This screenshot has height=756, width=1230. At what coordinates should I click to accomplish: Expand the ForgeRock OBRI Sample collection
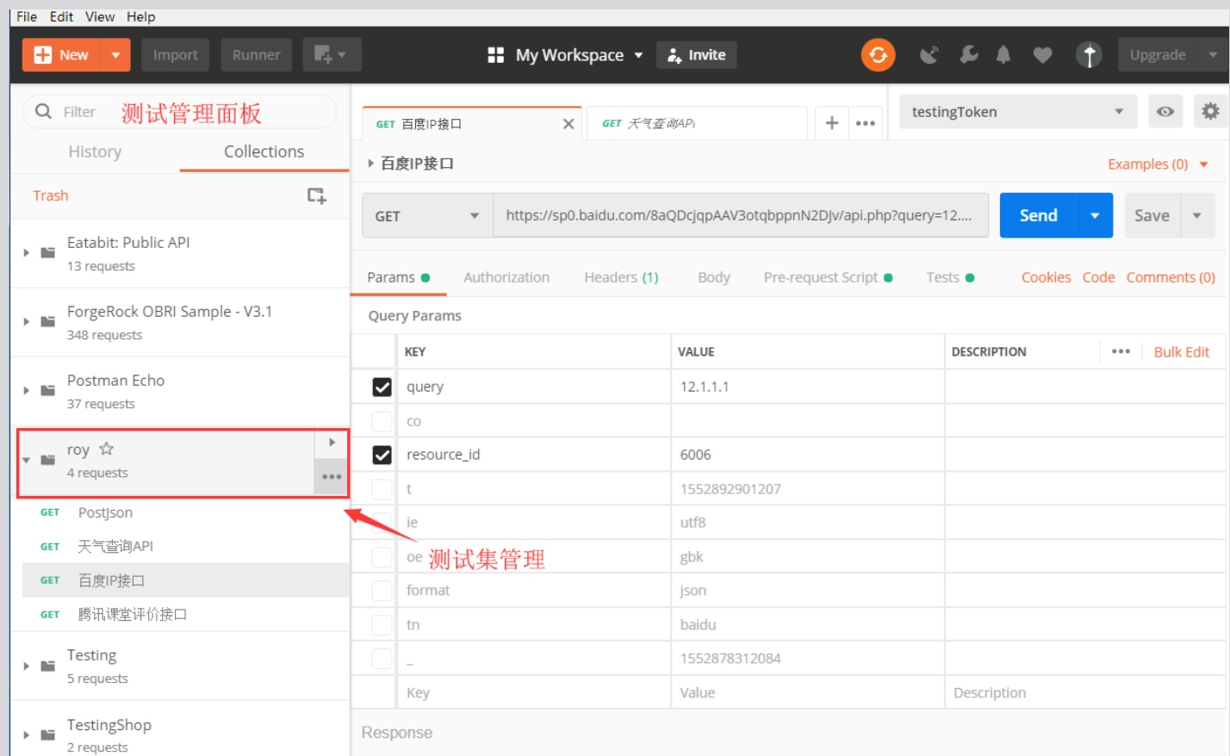pyautogui.click(x=26, y=322)
